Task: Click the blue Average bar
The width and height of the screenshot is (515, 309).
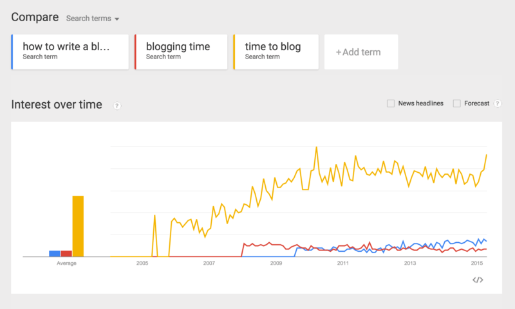Action: pyautogui.click(x=55, y=254)
